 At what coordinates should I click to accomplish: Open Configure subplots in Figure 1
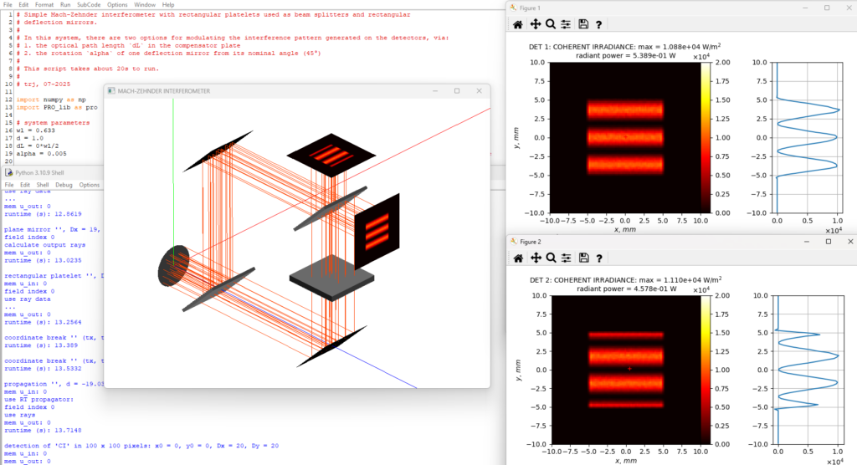click(x=566, y=25)
